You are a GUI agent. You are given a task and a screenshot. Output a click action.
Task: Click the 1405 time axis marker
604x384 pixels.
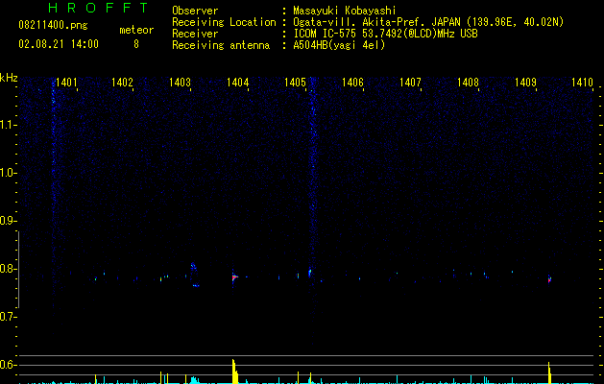coord(295,83)
